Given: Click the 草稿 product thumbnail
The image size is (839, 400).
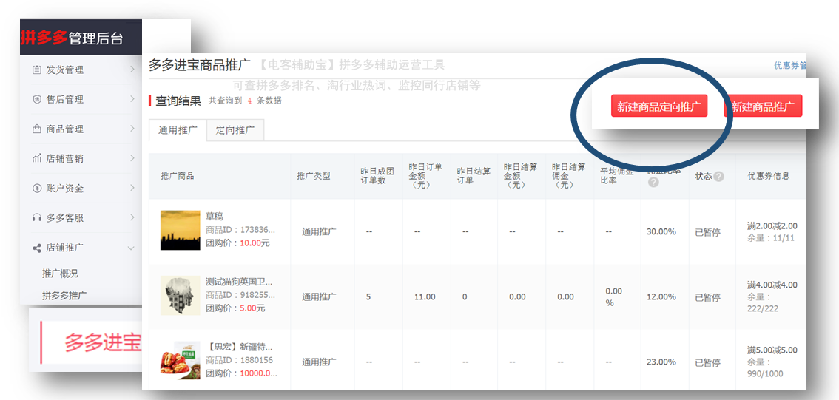Looking at the screenshot, I should coord(181,230).
